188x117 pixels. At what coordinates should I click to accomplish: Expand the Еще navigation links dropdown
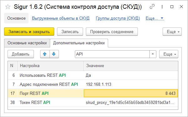point(155,18)
